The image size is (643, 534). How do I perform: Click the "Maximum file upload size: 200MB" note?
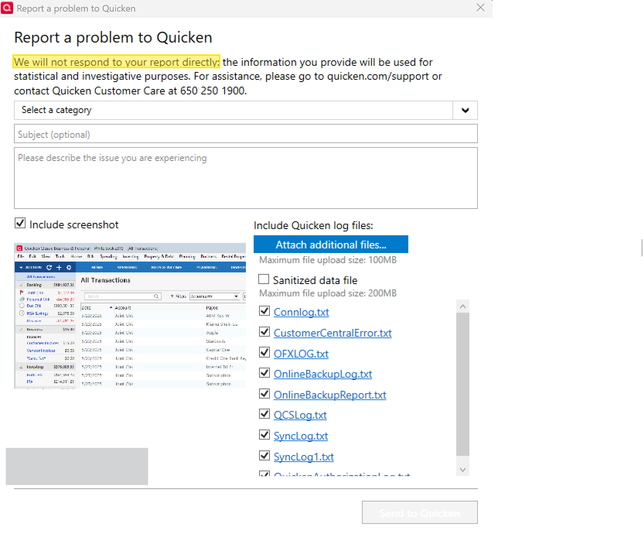click(x=328, y=293)
